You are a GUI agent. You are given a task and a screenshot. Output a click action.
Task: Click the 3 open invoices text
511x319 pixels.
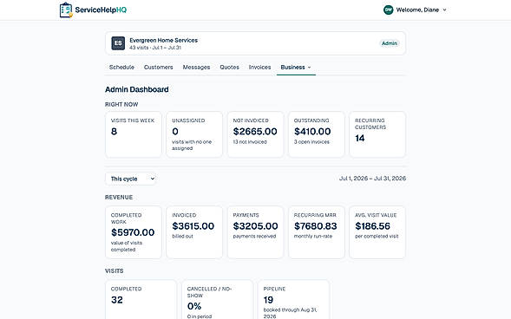311,142
